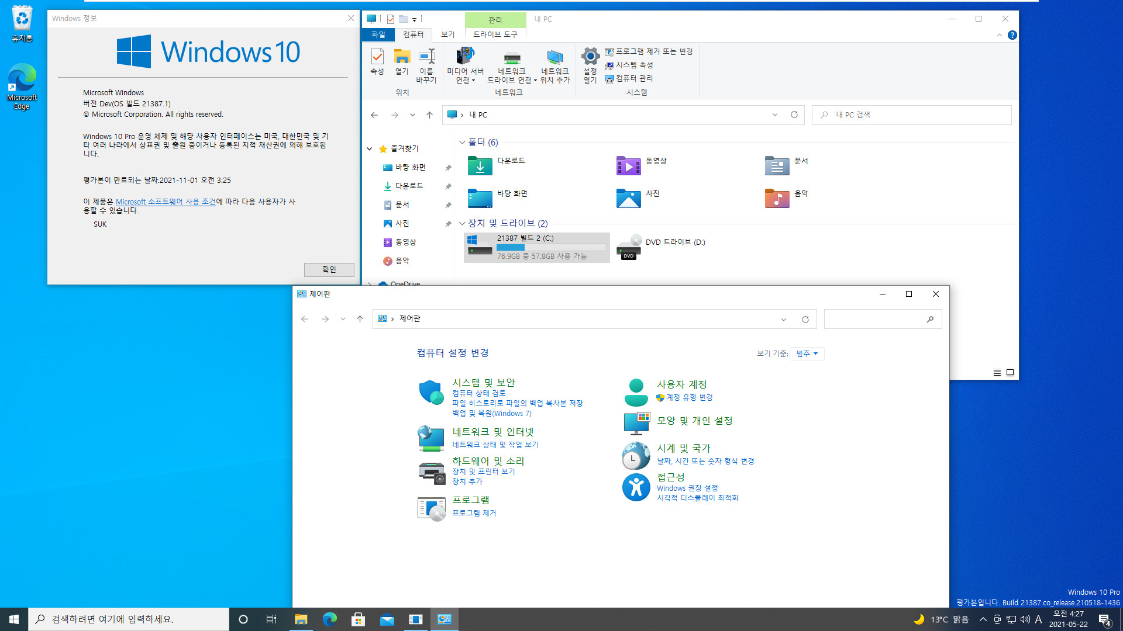The height and width of the screenshot is (631, 1123).
Task: Open 프로그램 제거 link in 제어판
Action: click(474, 513)
